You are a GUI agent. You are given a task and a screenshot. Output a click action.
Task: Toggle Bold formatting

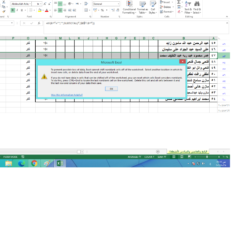[13, 10]
